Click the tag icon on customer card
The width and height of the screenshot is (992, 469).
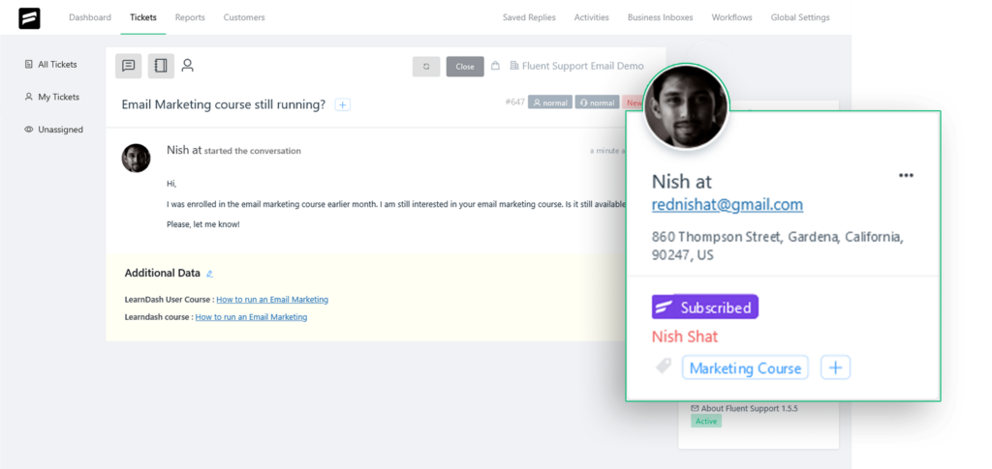pos(663,366)
